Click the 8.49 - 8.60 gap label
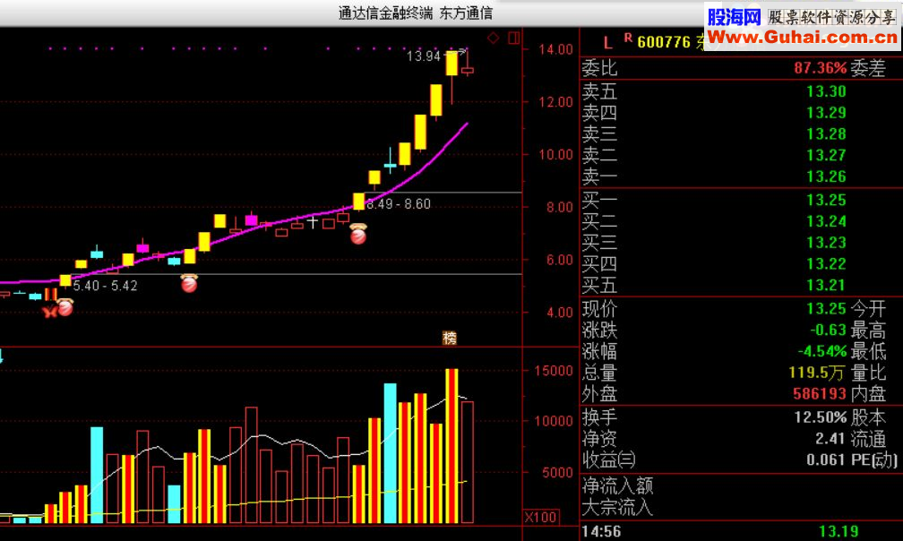Image resolution: width=903 pixels, height=541 pixels. coord(399,203)
